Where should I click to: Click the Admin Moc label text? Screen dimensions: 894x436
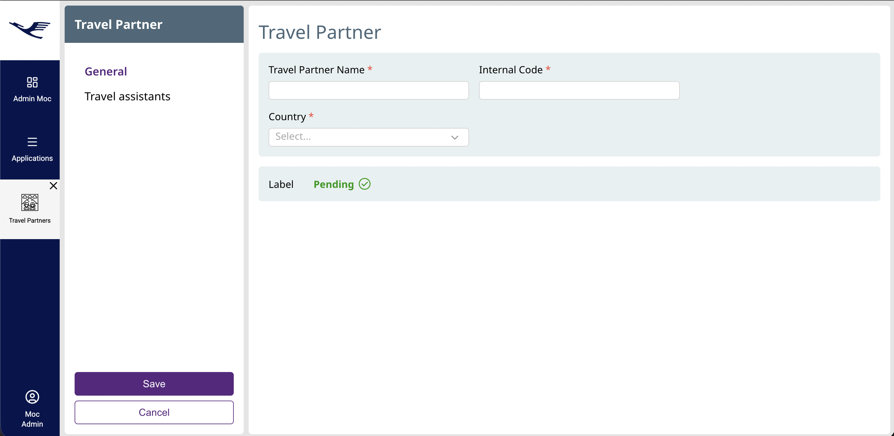(x=32, y=99)
